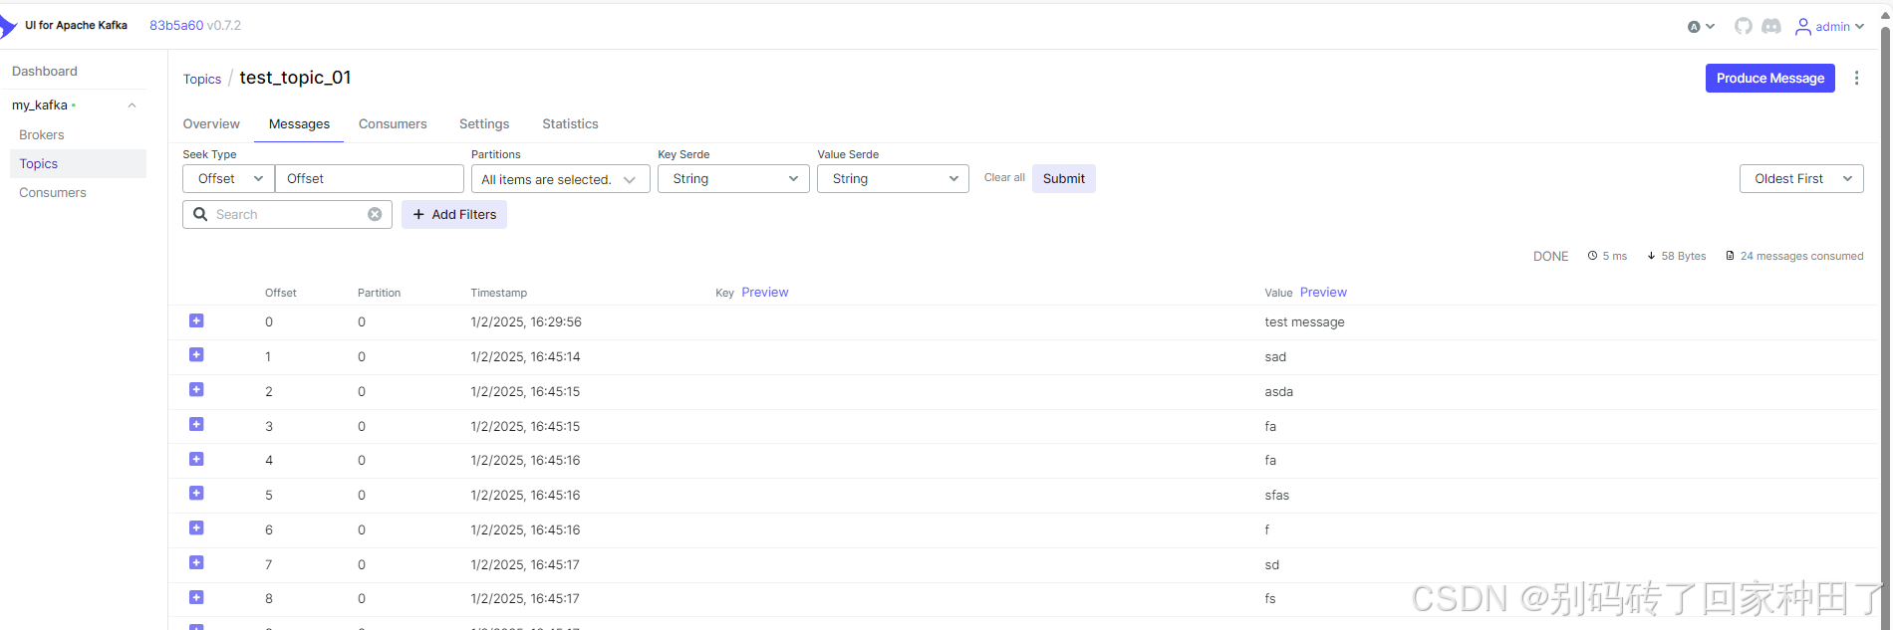The image size is (1893, 630).
Task: Focus the message Search field
Action: (x=287, y=215)
